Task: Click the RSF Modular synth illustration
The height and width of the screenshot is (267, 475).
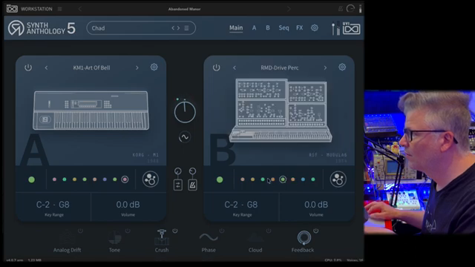Action: pyautogui.click(x=281, y=111)
